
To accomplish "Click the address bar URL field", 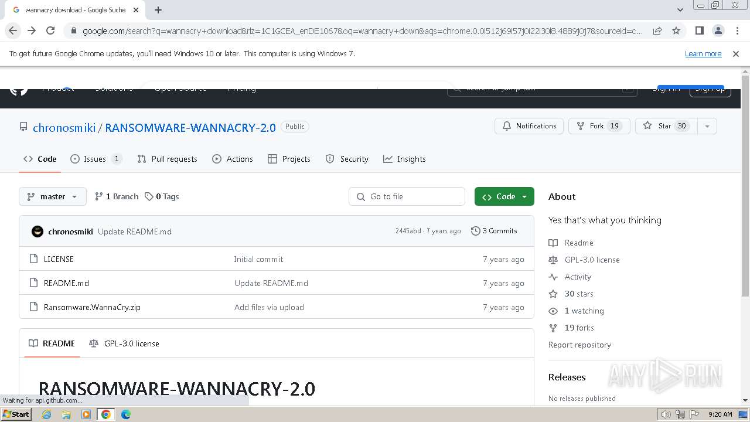I will tap(362, 31).
